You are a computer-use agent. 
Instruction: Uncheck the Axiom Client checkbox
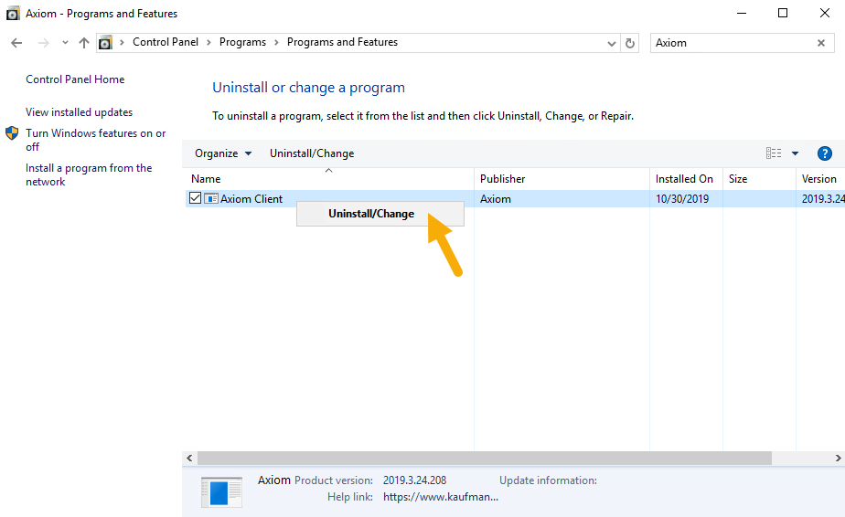pos(195,199)
